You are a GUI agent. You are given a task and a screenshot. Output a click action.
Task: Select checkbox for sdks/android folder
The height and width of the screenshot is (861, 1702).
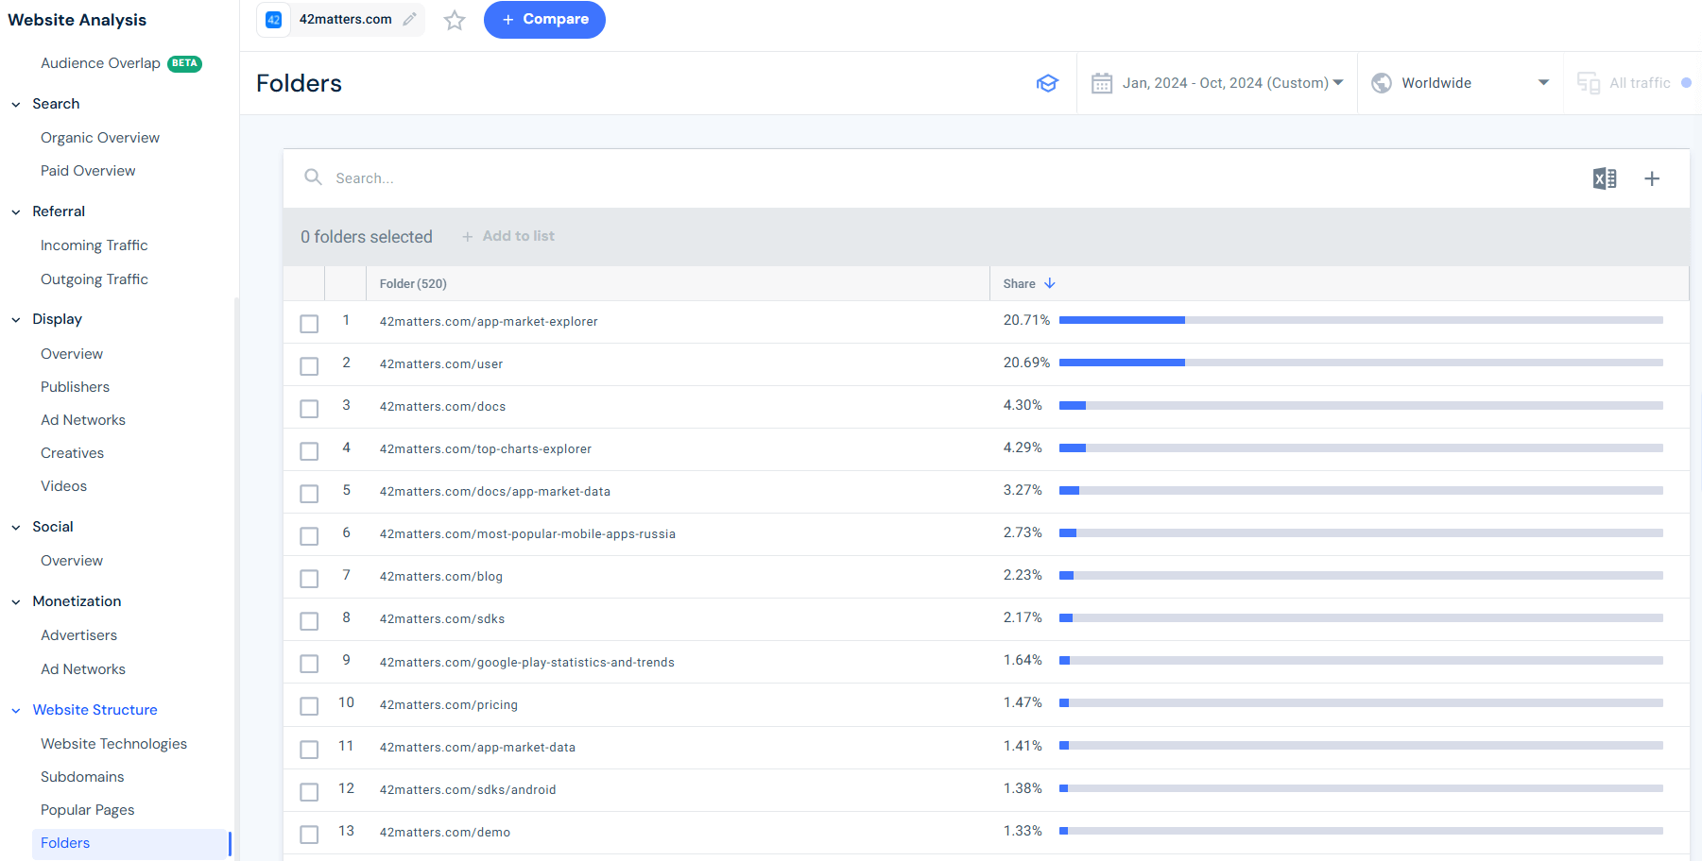[309, 792]
